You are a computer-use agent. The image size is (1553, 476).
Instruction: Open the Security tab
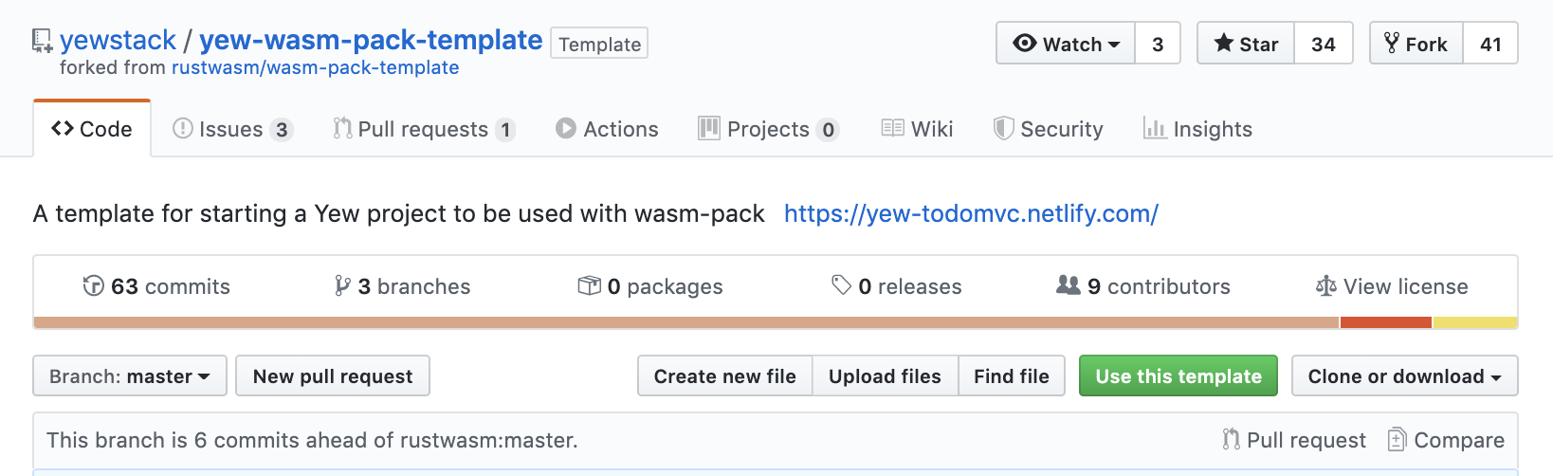click(1048, 129)
